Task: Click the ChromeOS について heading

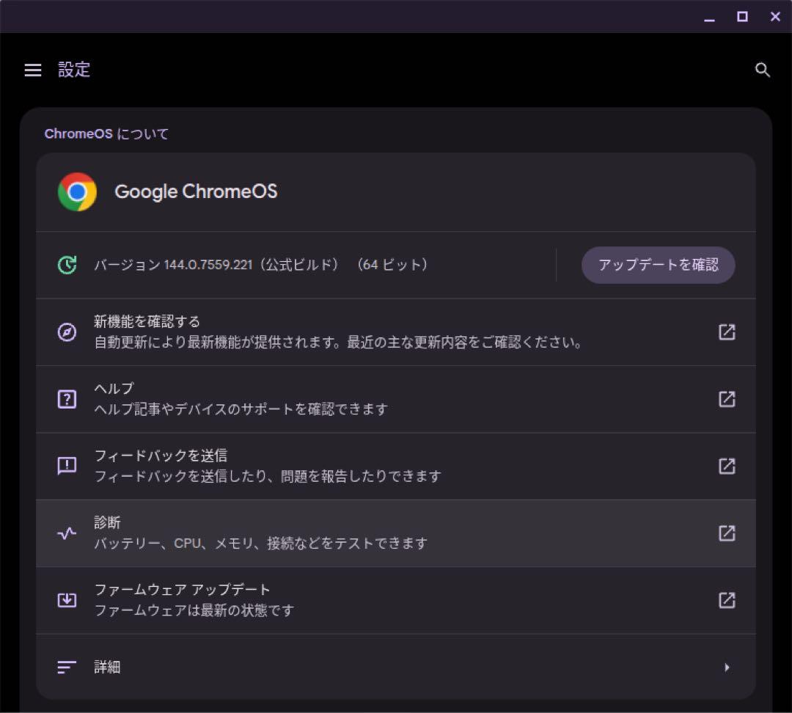Action: tap(106, 134)
